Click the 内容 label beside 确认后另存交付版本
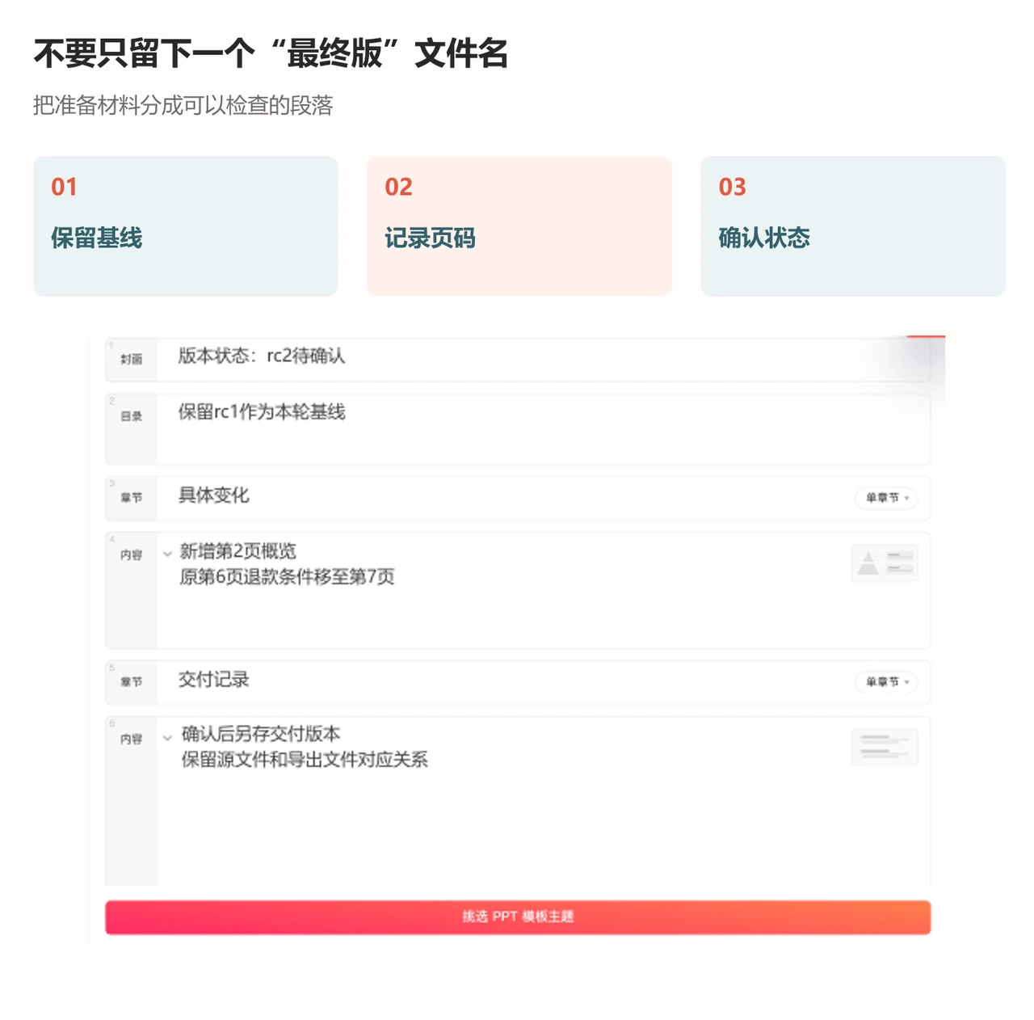 tap(132, 740)
